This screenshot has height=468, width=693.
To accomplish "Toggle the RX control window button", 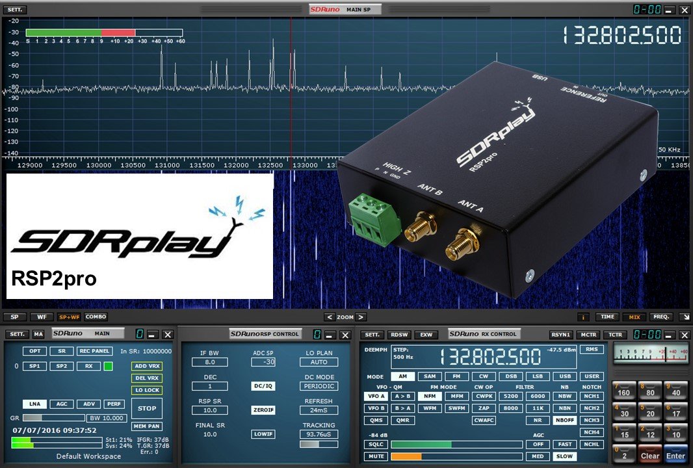I will coord(88,366).
